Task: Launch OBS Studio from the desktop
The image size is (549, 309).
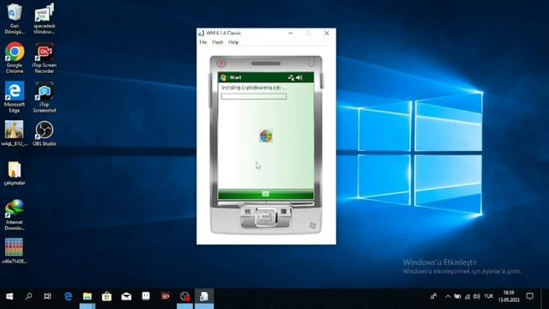Action: (x=44, y=133)
